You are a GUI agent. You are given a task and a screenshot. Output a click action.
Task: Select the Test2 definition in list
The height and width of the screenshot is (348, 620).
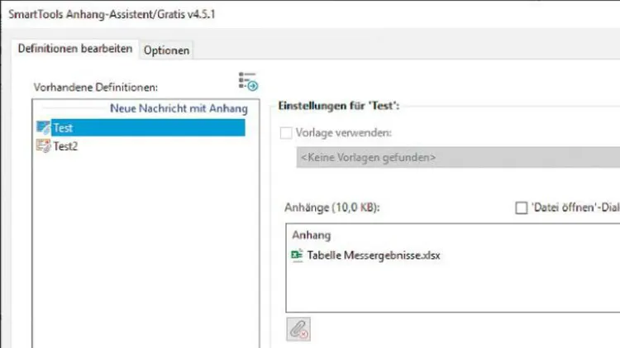coord(65,146)
